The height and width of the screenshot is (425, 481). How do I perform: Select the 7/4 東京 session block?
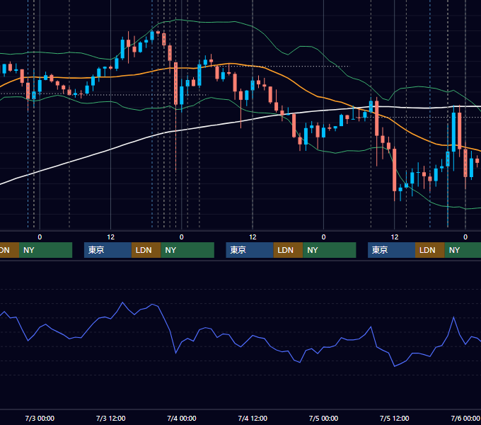(x=250, y=250)
